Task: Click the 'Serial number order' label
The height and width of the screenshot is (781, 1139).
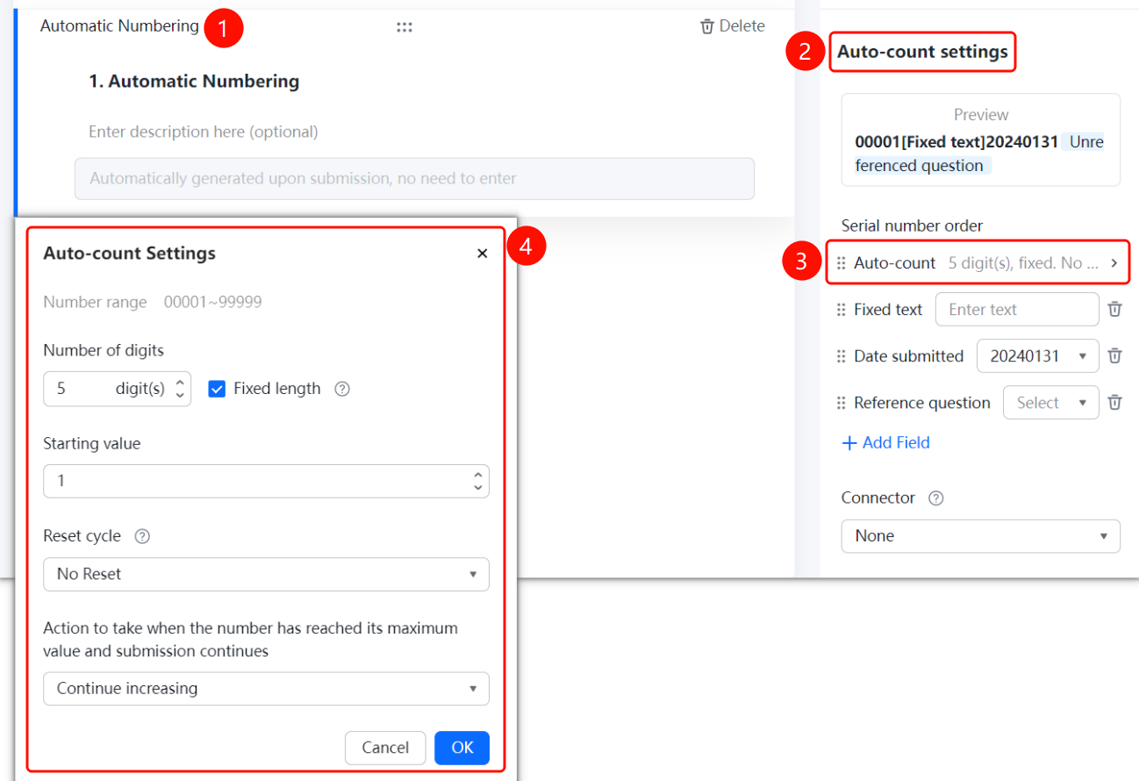Action: [912, 226]
